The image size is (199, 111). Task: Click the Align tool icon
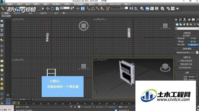click(x=136, y=9)
